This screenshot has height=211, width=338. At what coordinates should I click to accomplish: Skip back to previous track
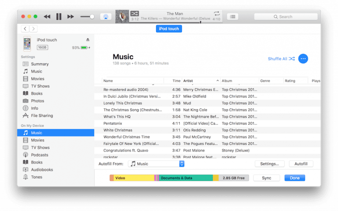(x=47, y=17)
